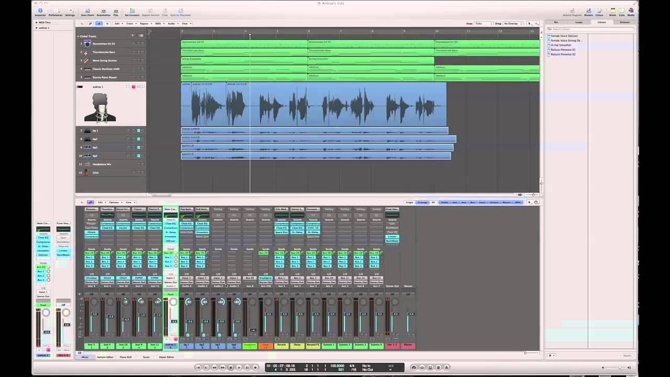
Task: Click the Electric Piano Phaser track icon
Action: pos(87,77)
